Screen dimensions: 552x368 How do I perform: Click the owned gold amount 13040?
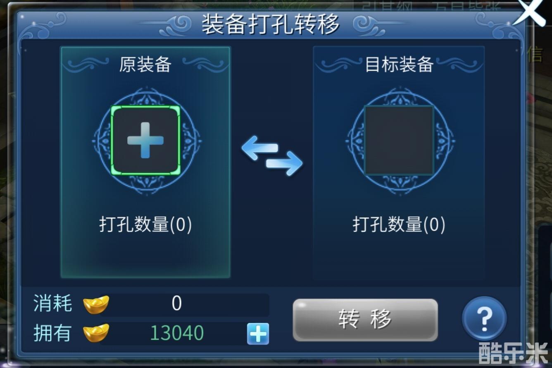176,333
